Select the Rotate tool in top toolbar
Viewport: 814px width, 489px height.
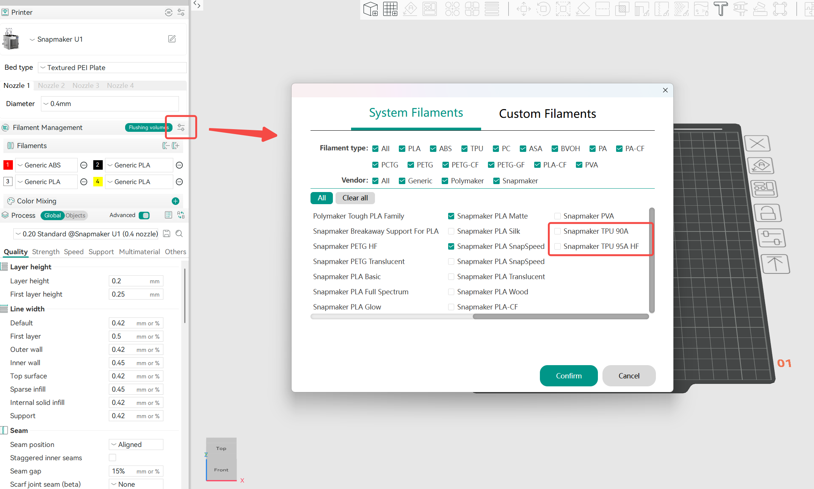pyautogui.click(x=543, y=9)
